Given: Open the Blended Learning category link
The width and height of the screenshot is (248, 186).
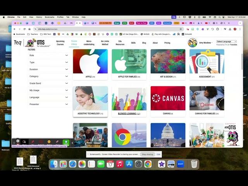Looking at the screenshot, I should (x=129, y=114).
